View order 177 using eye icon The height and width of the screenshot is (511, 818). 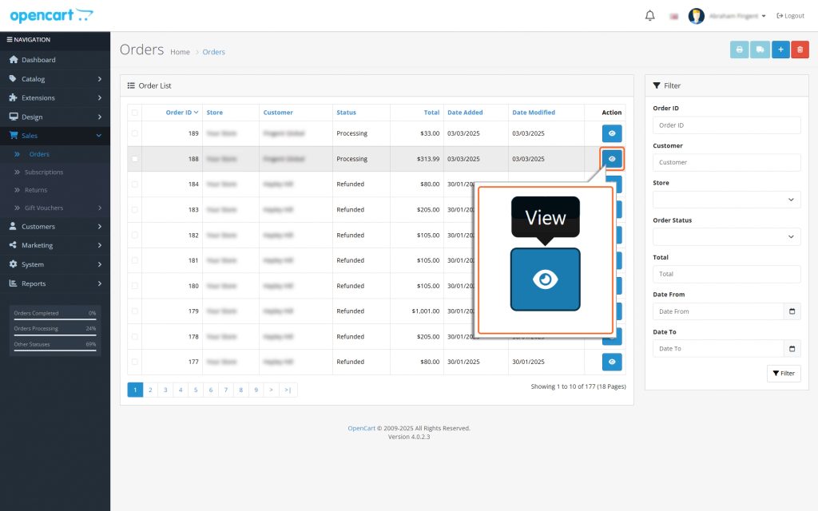click(611, 362)
